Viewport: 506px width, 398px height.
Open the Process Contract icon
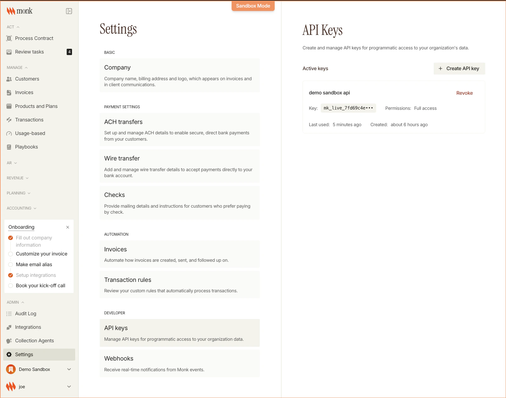click(9, 38)
